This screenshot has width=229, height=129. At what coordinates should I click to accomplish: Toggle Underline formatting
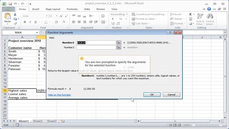[x=35, y=22]
